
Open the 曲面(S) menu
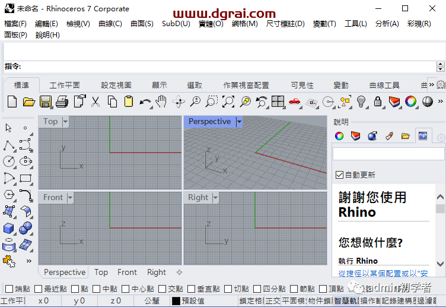click(x=142, y=24)
